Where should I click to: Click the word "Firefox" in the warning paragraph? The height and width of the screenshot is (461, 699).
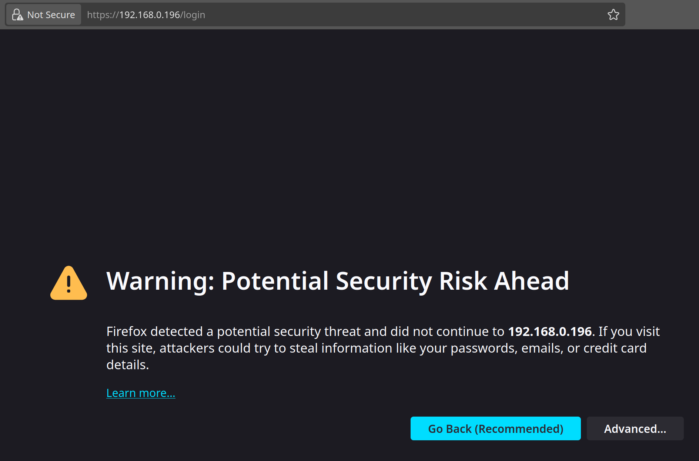(127, 332)
